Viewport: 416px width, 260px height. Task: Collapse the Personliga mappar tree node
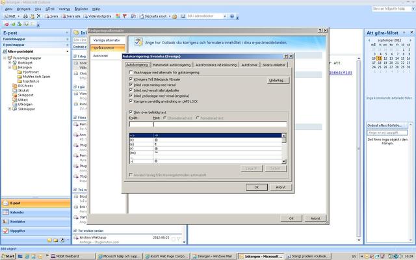5,58
